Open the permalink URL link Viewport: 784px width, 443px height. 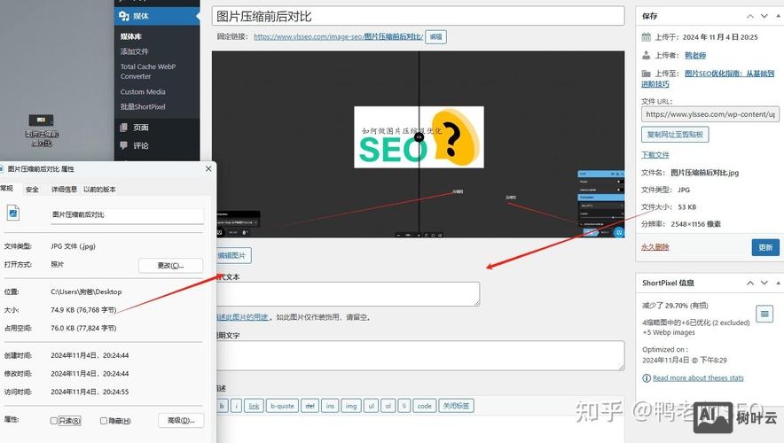339,36
